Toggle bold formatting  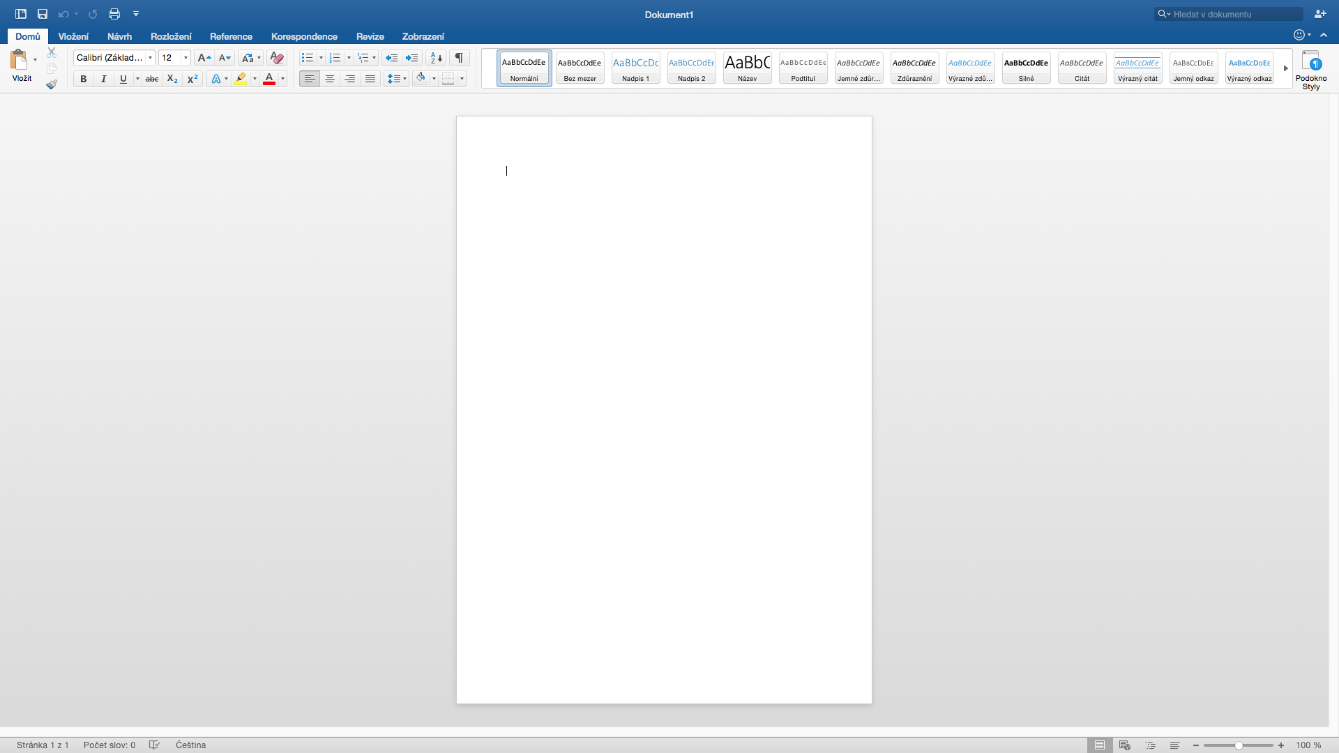tap(83, 79)
